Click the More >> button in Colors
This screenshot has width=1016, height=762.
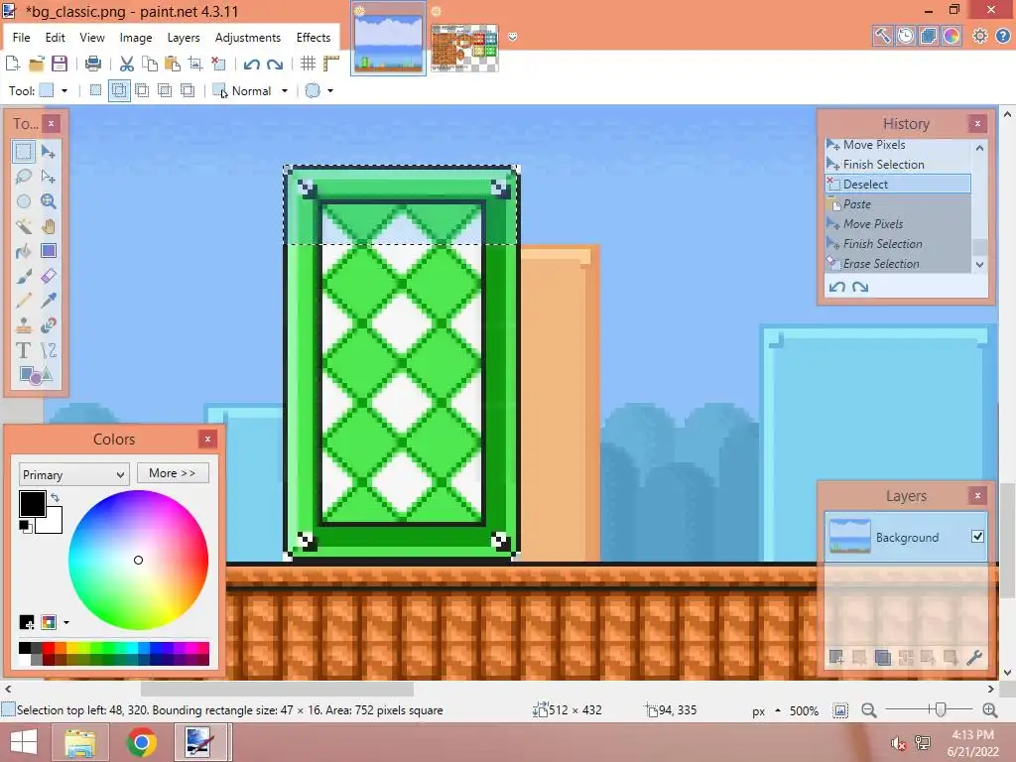point(173,473)
